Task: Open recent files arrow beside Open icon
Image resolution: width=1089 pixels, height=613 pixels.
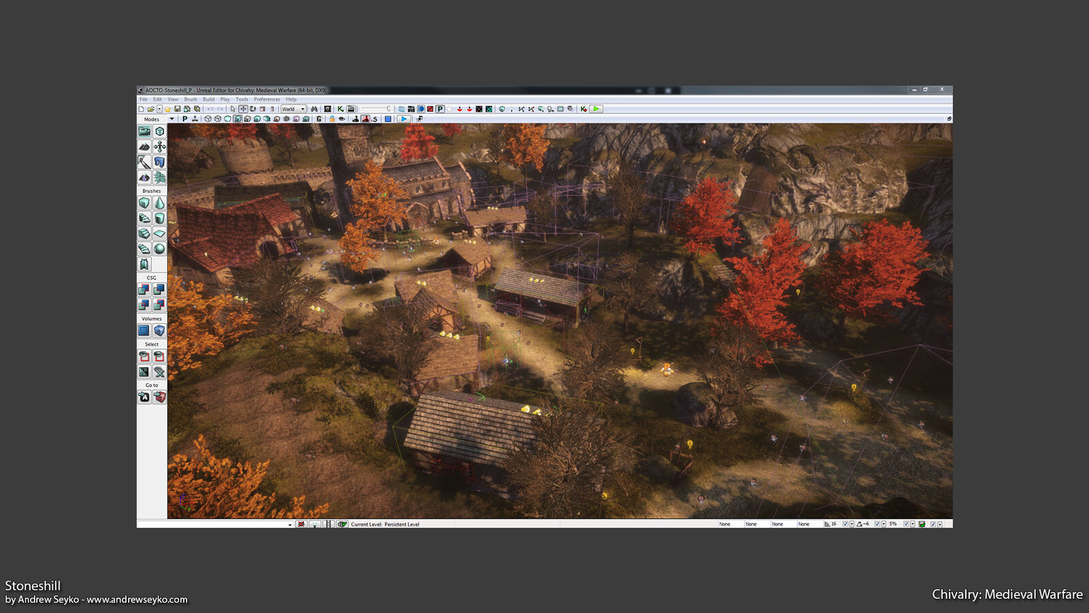Action: [x=159, y=109]
